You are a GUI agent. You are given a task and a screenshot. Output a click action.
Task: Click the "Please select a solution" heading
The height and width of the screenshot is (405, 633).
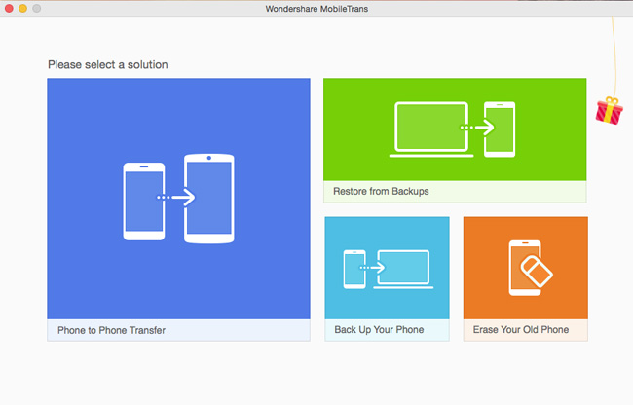[107, 65]
